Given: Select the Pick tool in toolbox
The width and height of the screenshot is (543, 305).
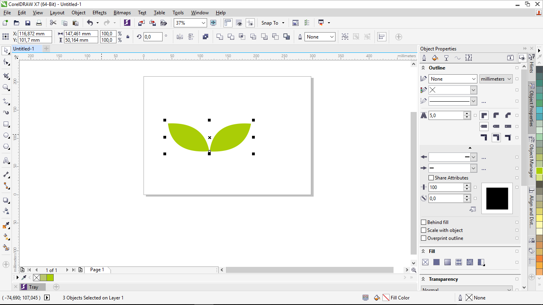Looking at the screenshot, I should [x=6, y=50].
